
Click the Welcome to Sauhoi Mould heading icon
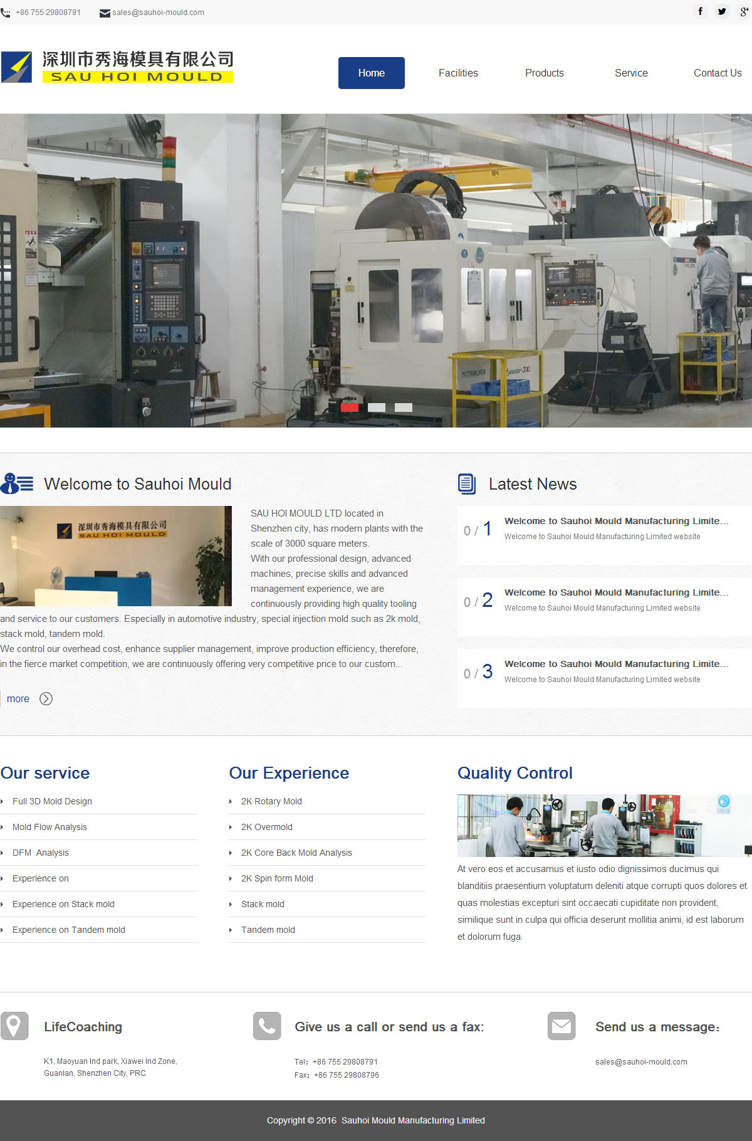tap(17, 483)
